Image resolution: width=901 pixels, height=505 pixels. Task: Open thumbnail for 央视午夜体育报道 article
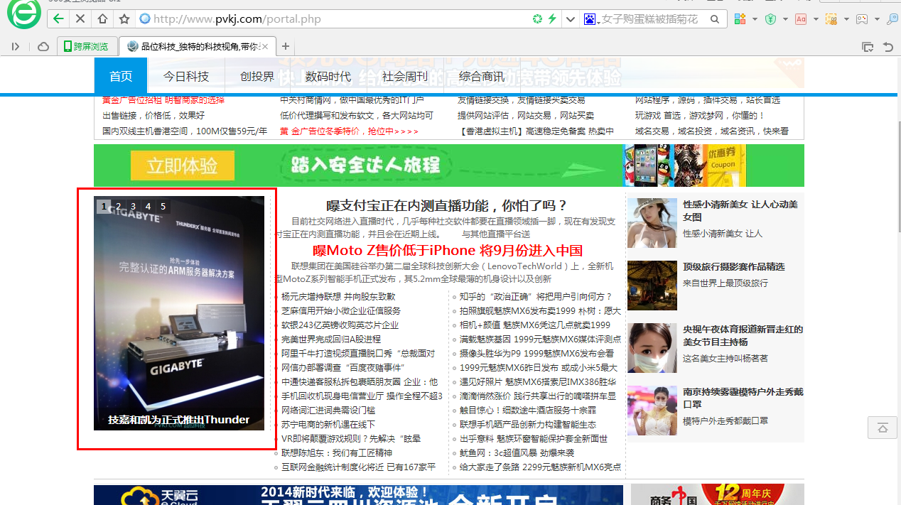pos(652,348)
